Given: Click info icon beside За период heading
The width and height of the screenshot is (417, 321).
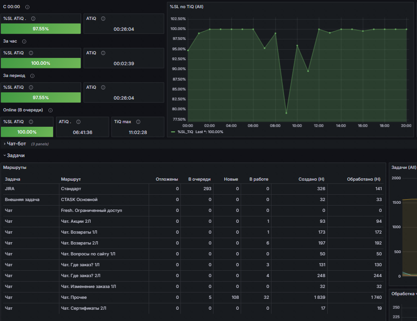Looking at the screenshot, I should coord(32,76).
